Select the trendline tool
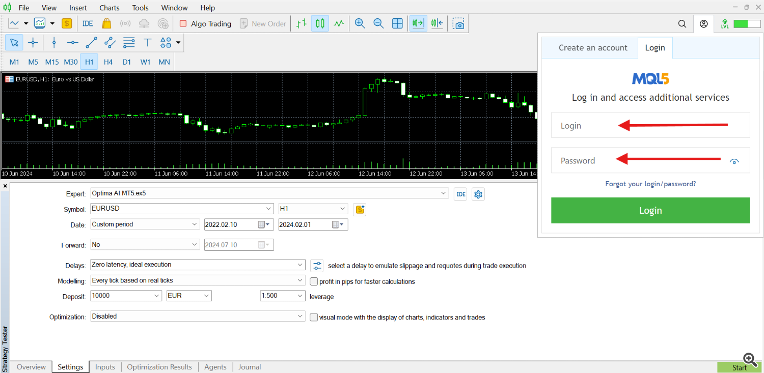 91,42
